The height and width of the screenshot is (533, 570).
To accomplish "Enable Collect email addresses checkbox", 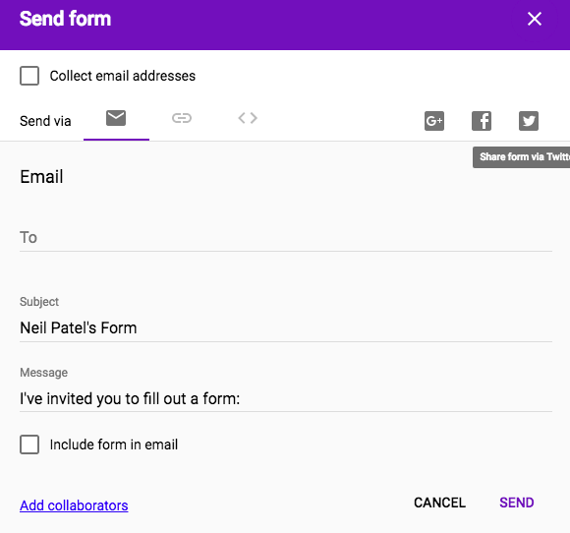I will 29,76.
